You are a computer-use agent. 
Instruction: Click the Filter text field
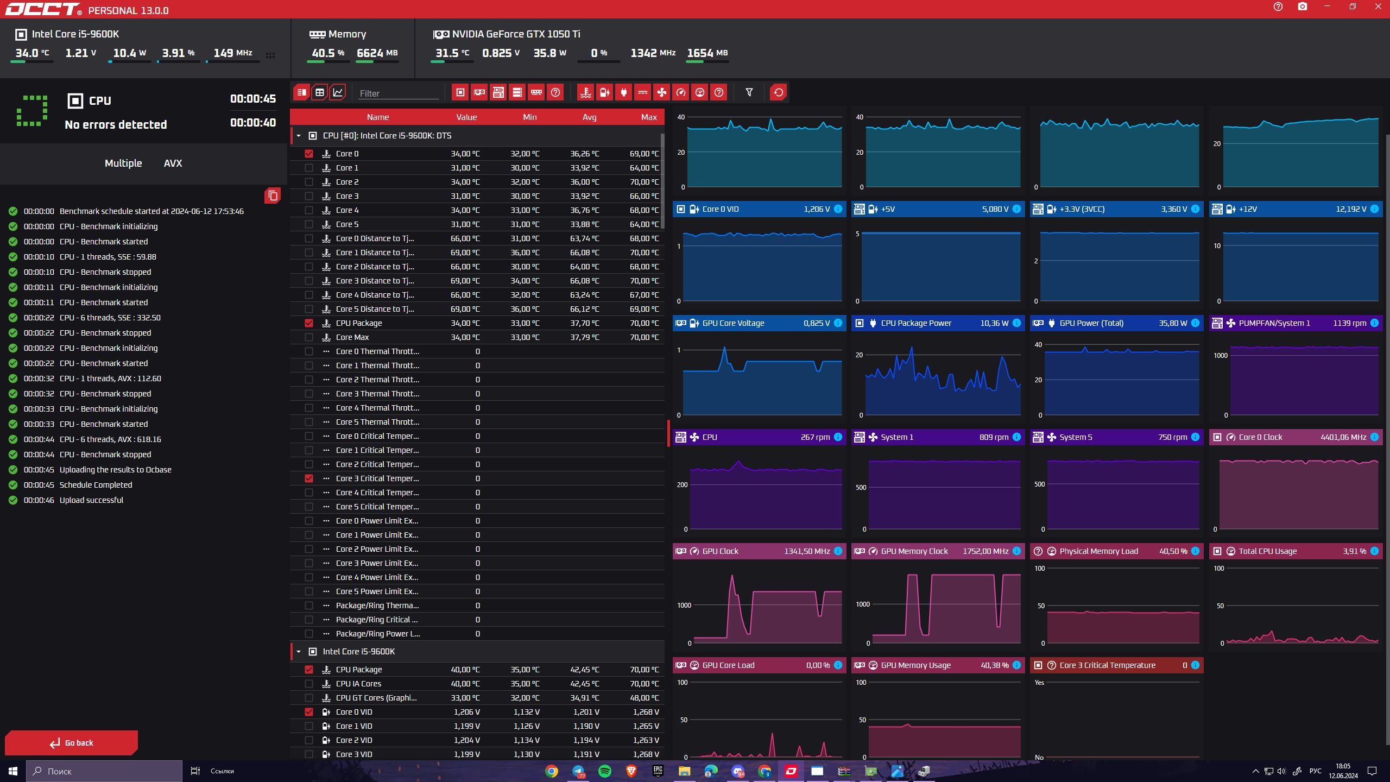coord(398,93)
